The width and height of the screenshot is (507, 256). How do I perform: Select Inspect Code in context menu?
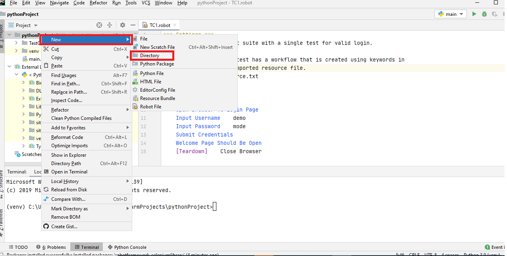[x=86, y=100]
